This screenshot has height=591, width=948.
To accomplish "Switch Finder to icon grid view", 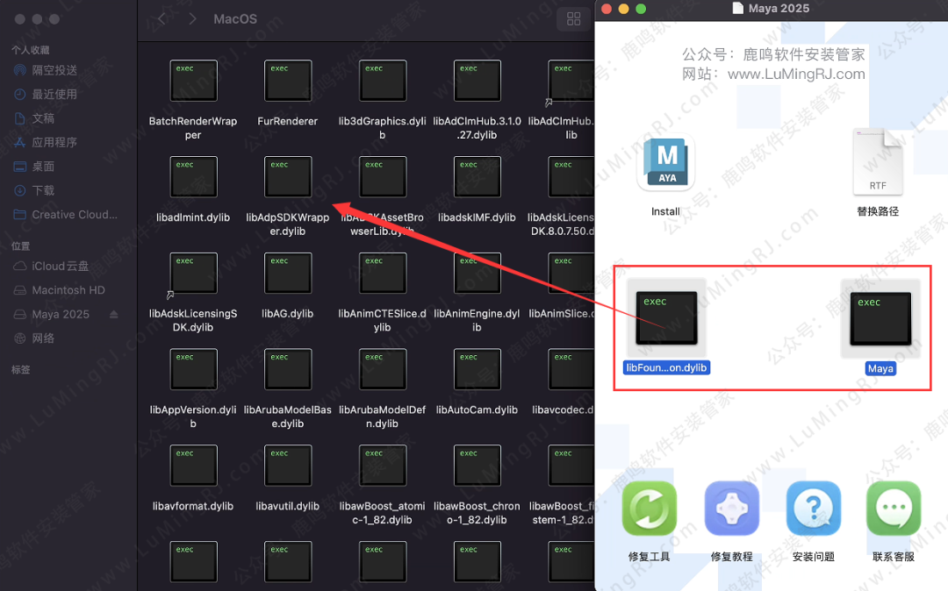I will 574,19.
